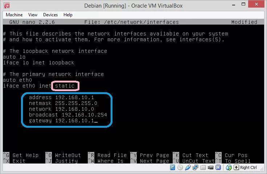This screenshot has height=174, width=267.
Task: Open the Help menu
Action: tap(68, 15)
